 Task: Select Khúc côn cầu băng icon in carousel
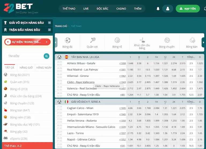pos(142,40)
